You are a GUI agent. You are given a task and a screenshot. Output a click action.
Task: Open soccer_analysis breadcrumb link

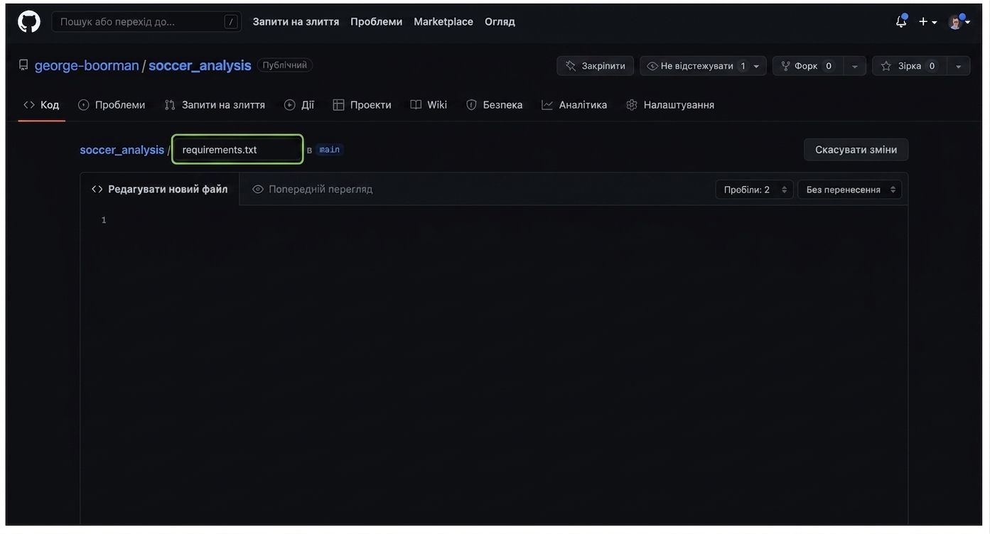122,150
